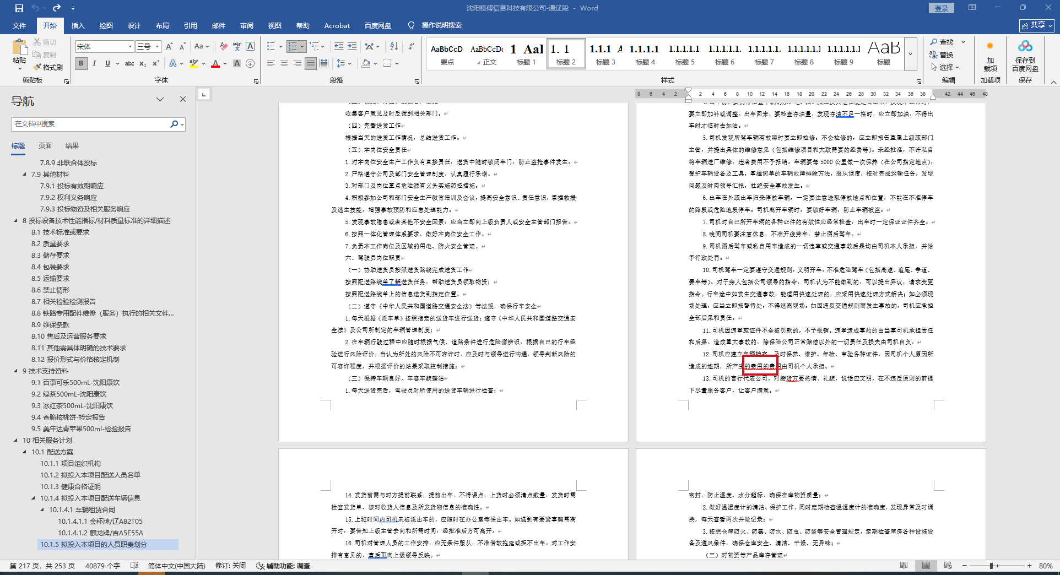Open the proofing check icon in the status bar
This screenshot has height=575, width=1060.
pyautogui.click(x=134, y=566)
